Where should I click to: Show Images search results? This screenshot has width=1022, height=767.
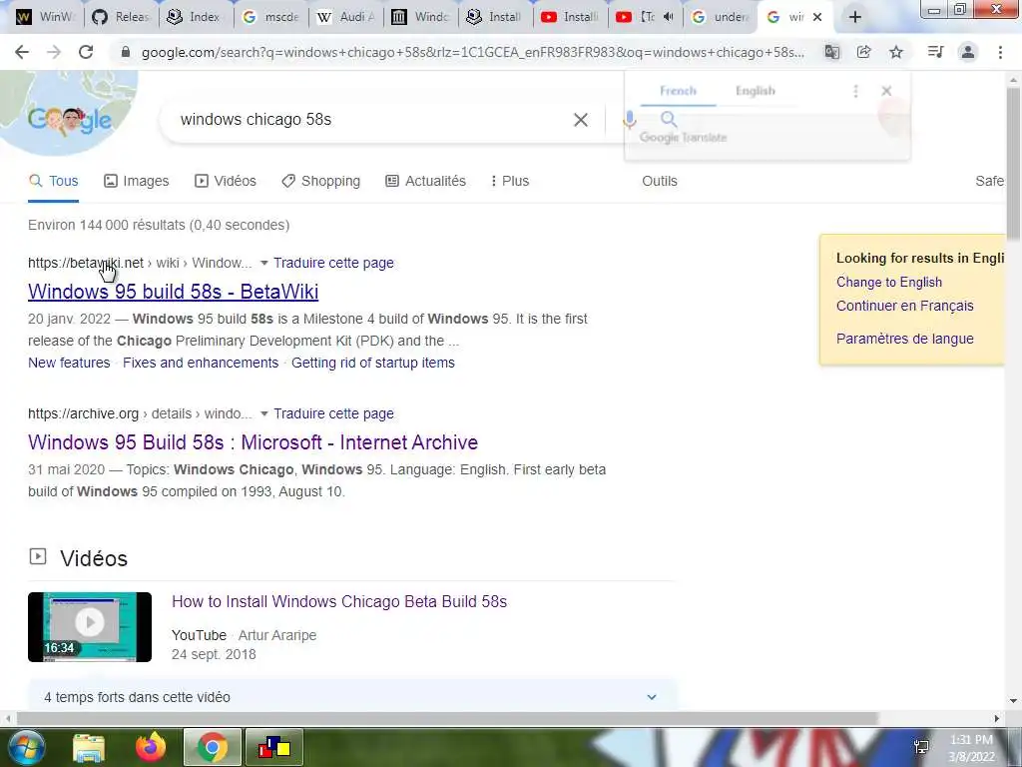(x=136, y=181)
